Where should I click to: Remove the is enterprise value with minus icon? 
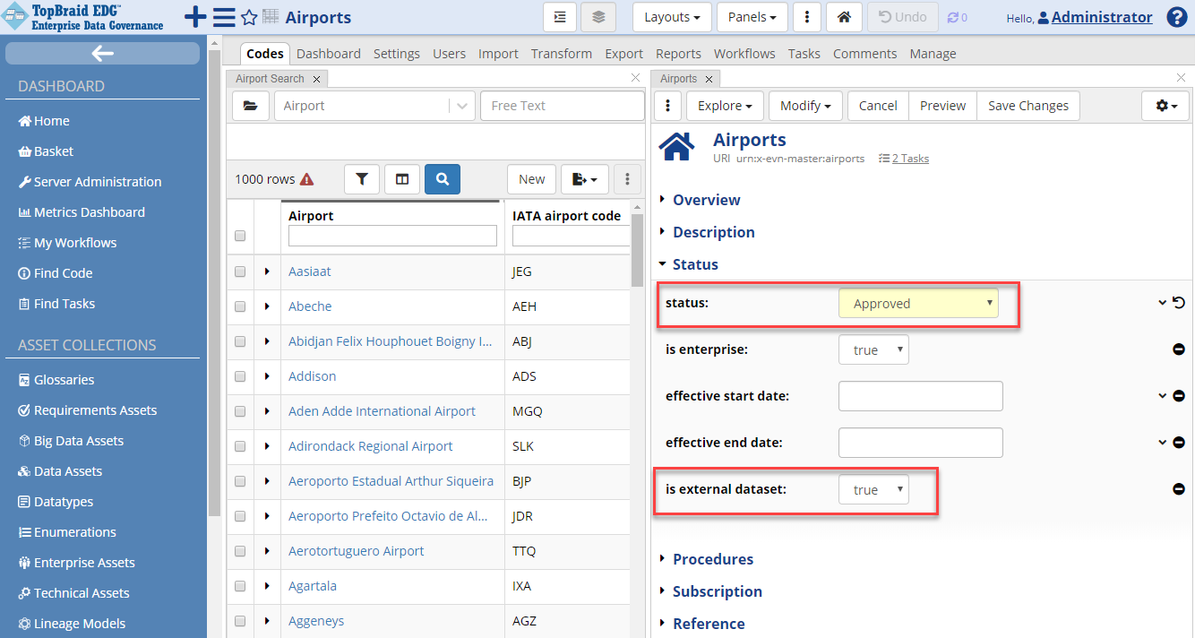[1179, 349]
